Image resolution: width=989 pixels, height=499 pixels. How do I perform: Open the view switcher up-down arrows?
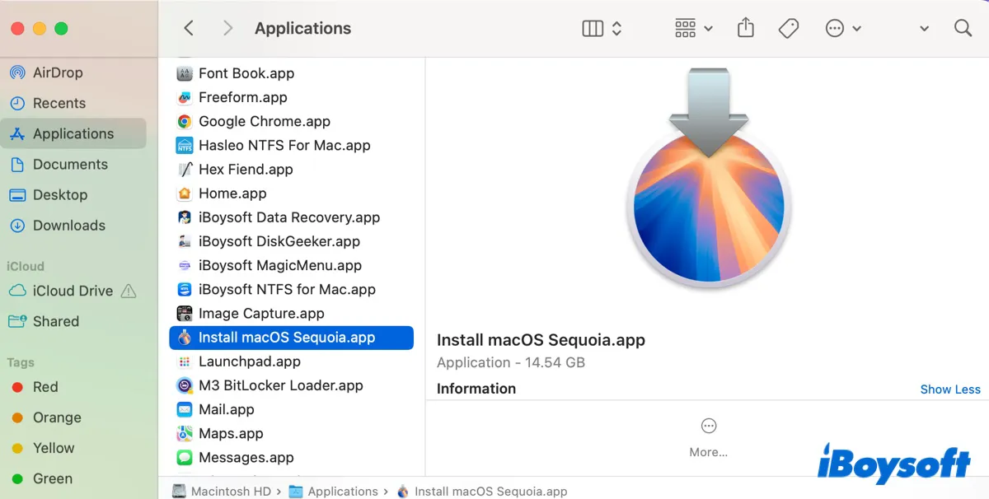616,29
